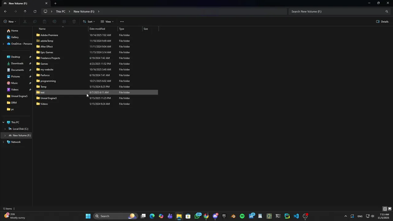This screenshot has width=393, height=221.
Task: Open the pinned Documents folder
Action: (17, 70)
